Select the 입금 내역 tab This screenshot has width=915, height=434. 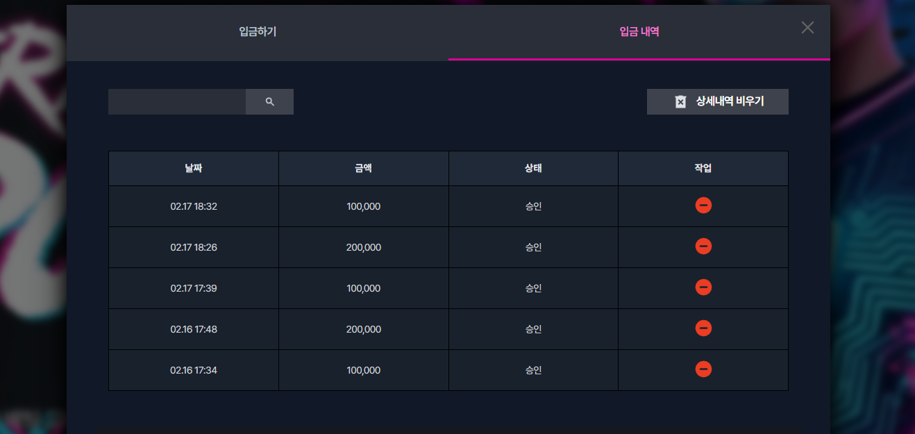pos(639,32)
